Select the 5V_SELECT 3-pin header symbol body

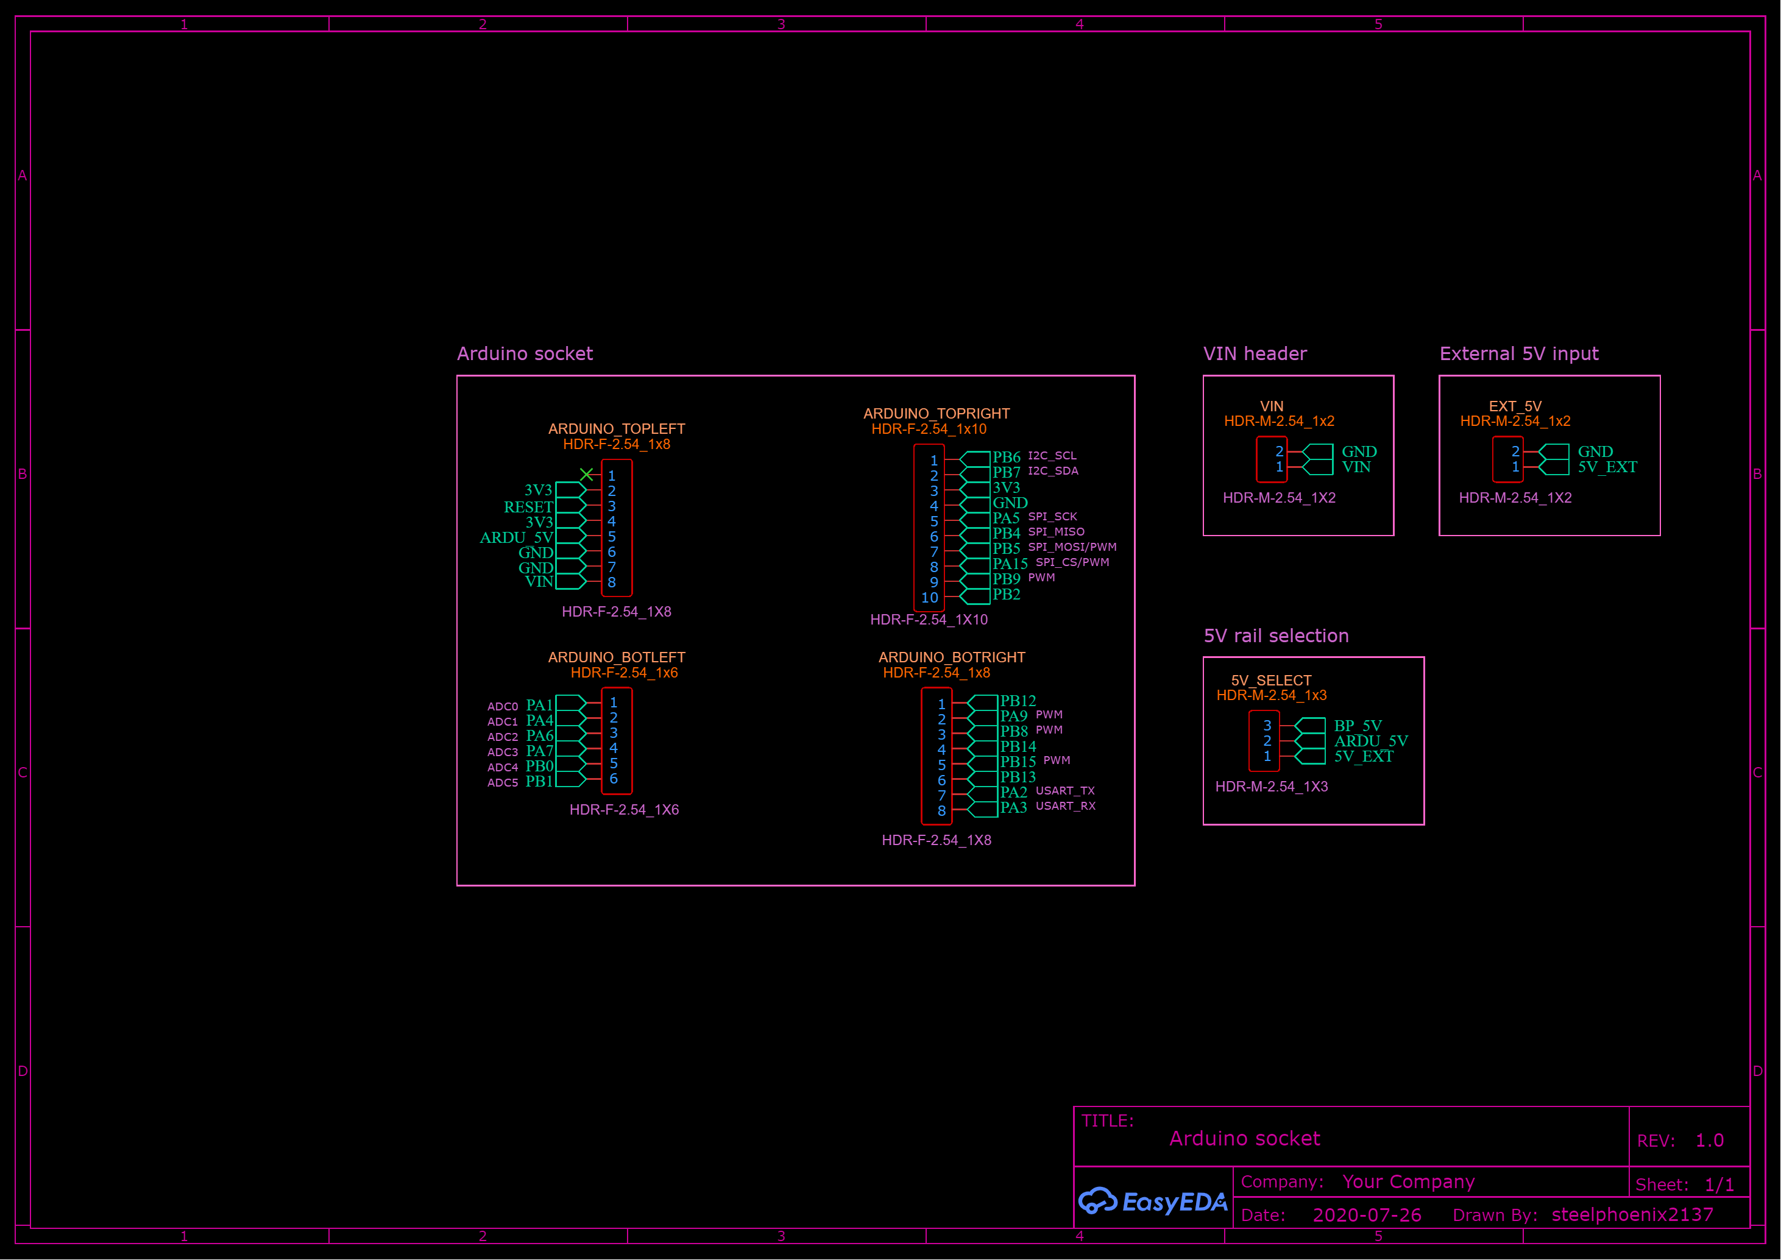pos(1264,741)
